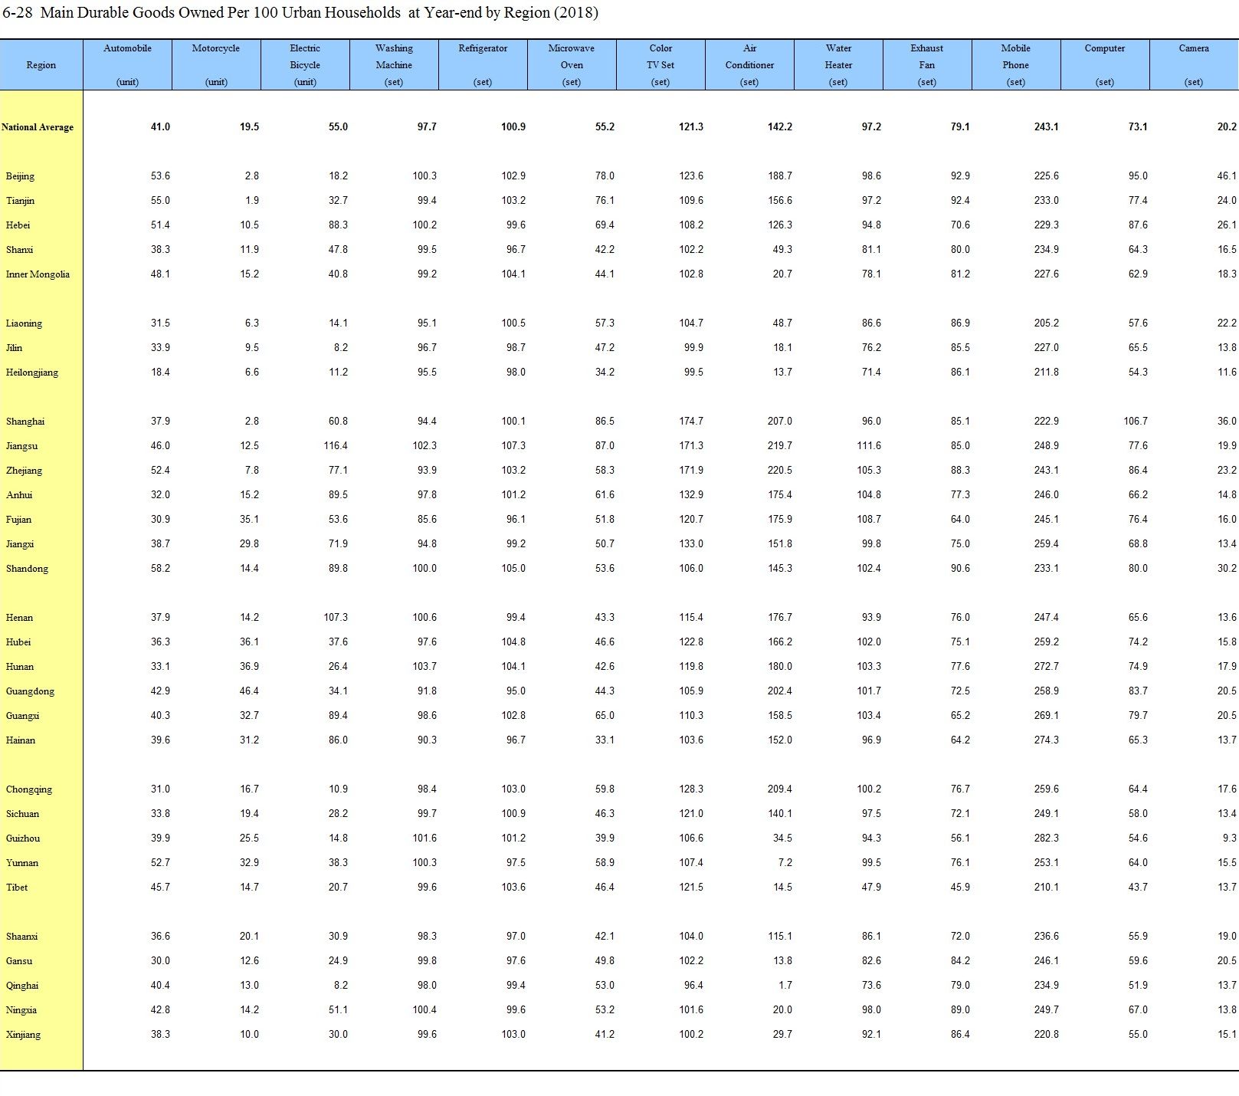
Task: Click the Tianjin row label
Action: [x=20, y=201]
